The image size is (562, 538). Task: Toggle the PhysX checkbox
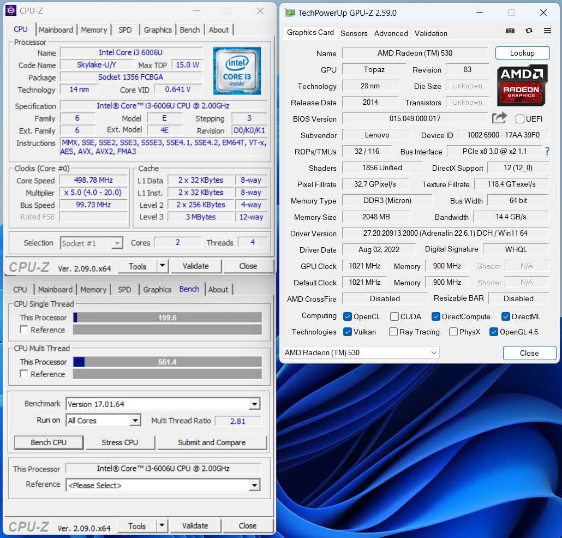click(x=453, y=332)
